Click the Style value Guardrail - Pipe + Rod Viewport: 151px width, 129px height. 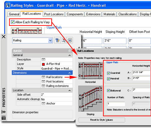point(56,68)
